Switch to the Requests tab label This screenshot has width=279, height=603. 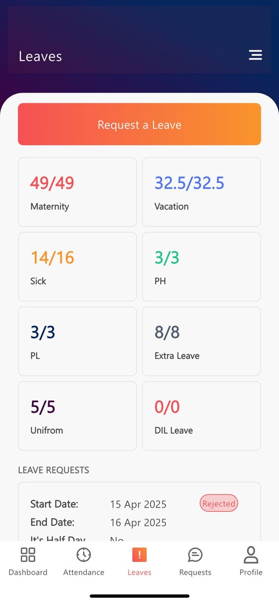tap(195, 572)
